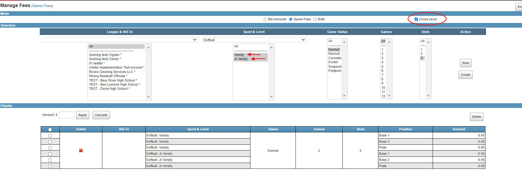Viewport: 522px width, 175px height.
Task: Choose the Both mode radio option
Action: pyautogui.click(x=315, y=19)
